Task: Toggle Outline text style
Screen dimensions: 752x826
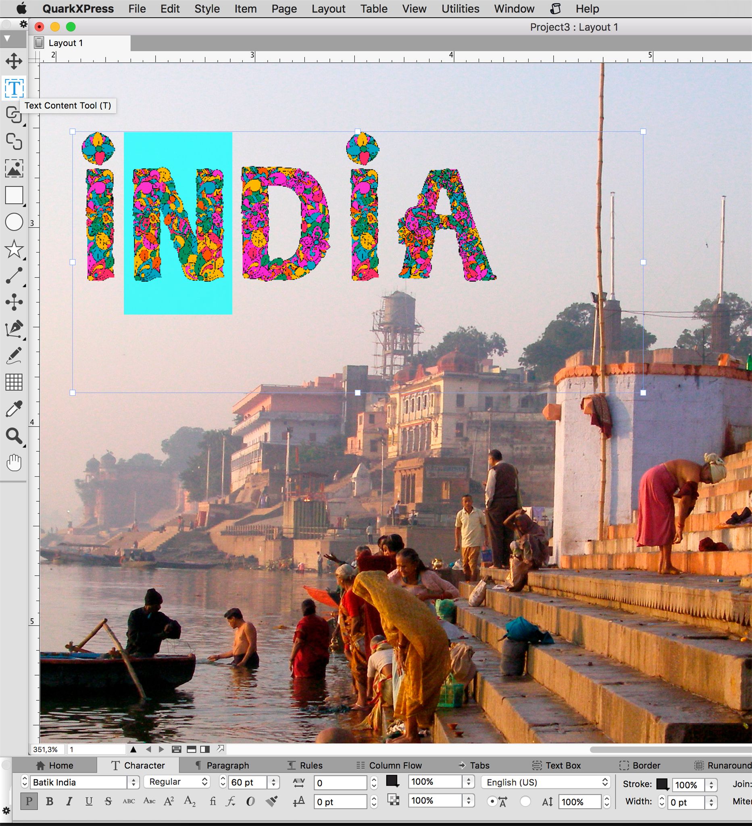Action: [x=250, y=801]
